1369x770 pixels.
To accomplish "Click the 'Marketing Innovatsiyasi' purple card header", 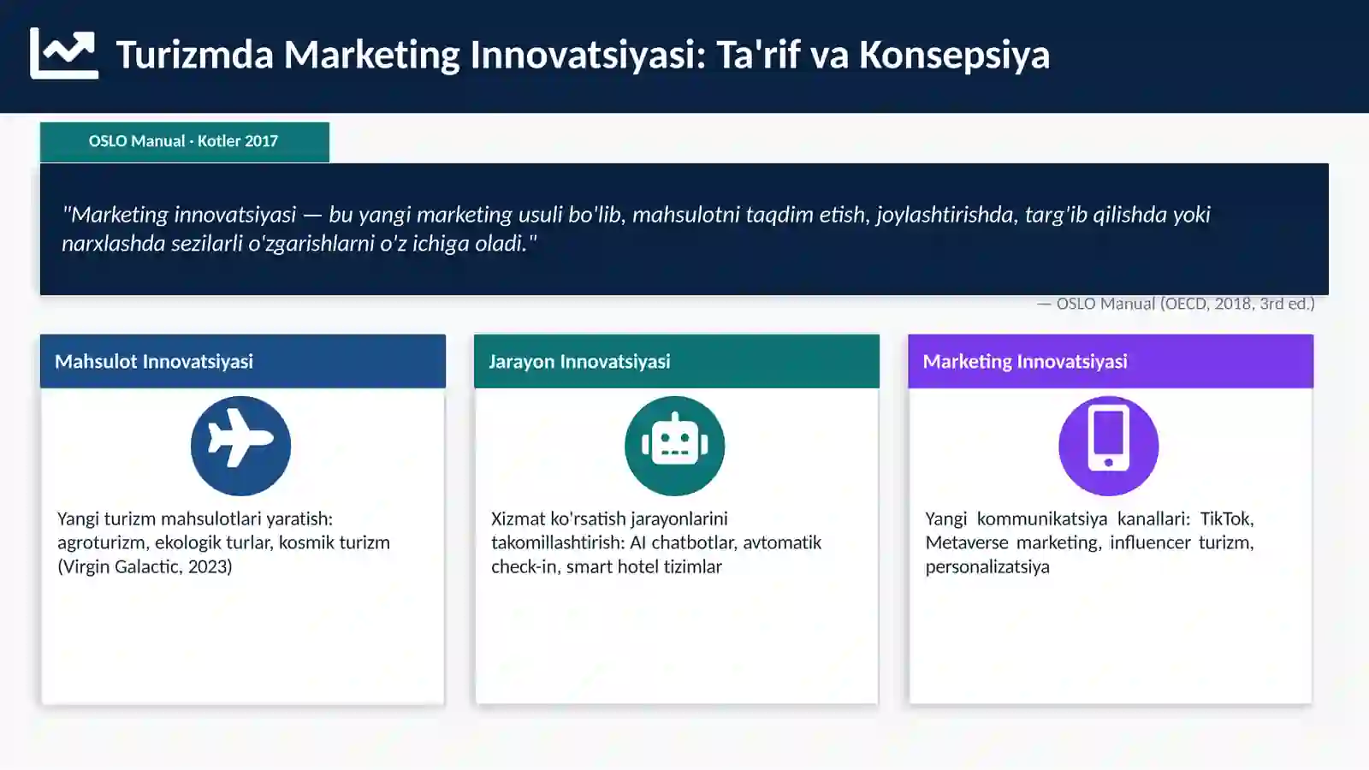I will click(1111, 361).
